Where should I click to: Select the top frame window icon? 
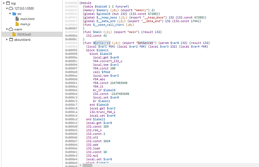coord(8,3)
